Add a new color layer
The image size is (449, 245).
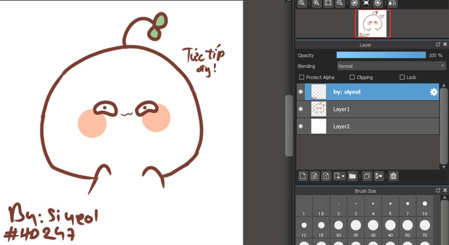(x=303, y=176)
